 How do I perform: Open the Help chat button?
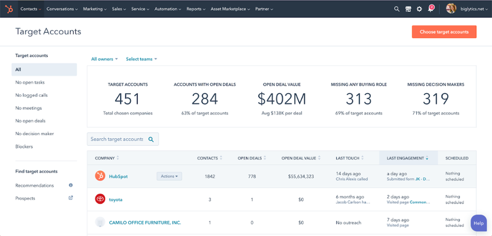(x=479, y=223)
